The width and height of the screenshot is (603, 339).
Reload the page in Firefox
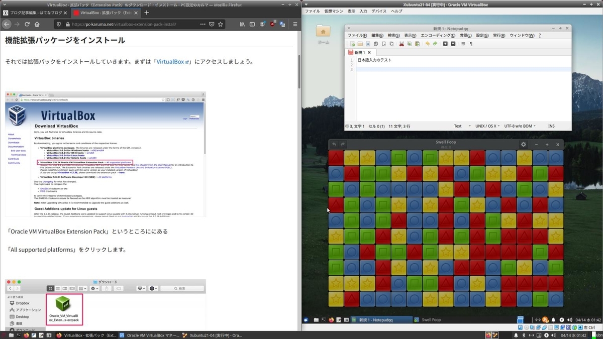point(27,24)
